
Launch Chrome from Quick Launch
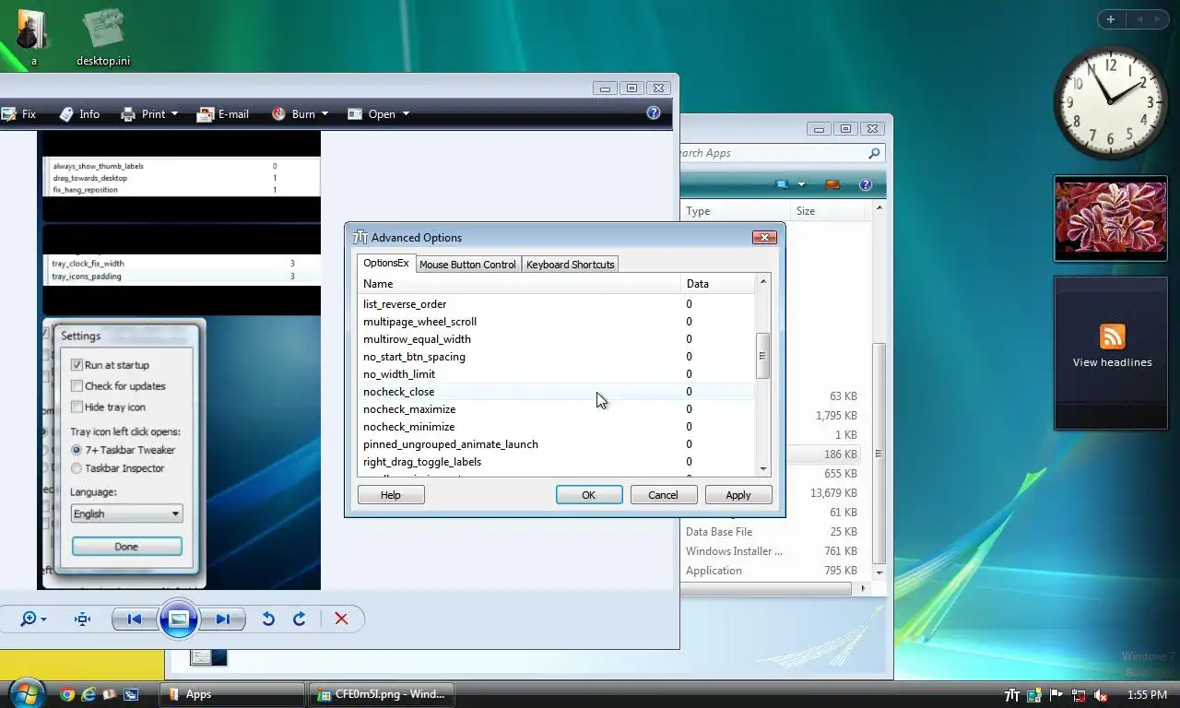tap(67, 694)
